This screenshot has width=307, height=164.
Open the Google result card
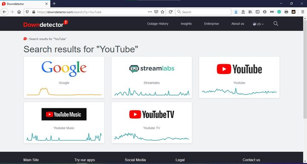[x=64, y=77]
